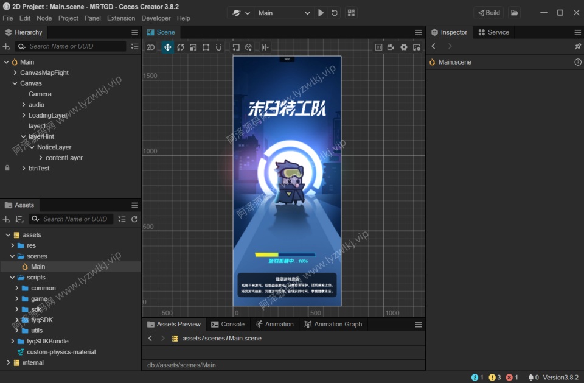Screen dimensions: 584x383
Task: Select the Scale tool in Scene toolbar
Action: tap(193, 47)
